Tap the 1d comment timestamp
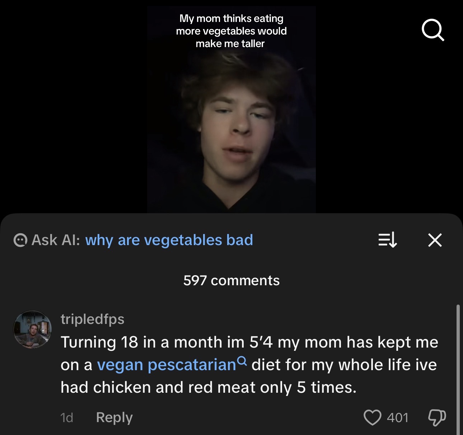 pyautogui.click(x=67, y=418)
